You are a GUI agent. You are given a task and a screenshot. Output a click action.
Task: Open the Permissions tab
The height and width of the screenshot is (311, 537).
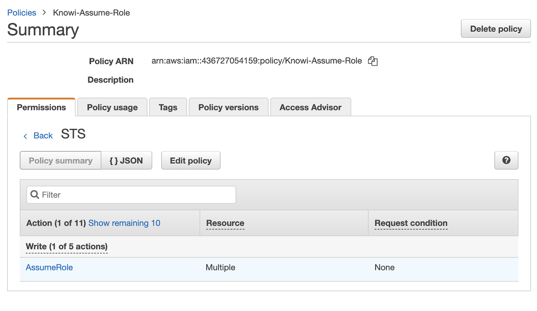[x=41, y=107]
